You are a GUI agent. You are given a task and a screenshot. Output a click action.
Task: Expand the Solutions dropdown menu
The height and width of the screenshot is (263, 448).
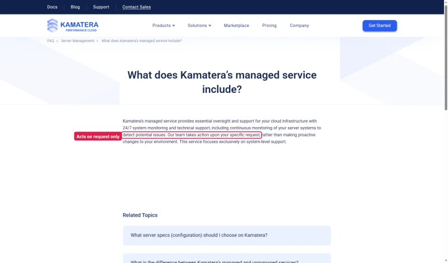(199, 25)
